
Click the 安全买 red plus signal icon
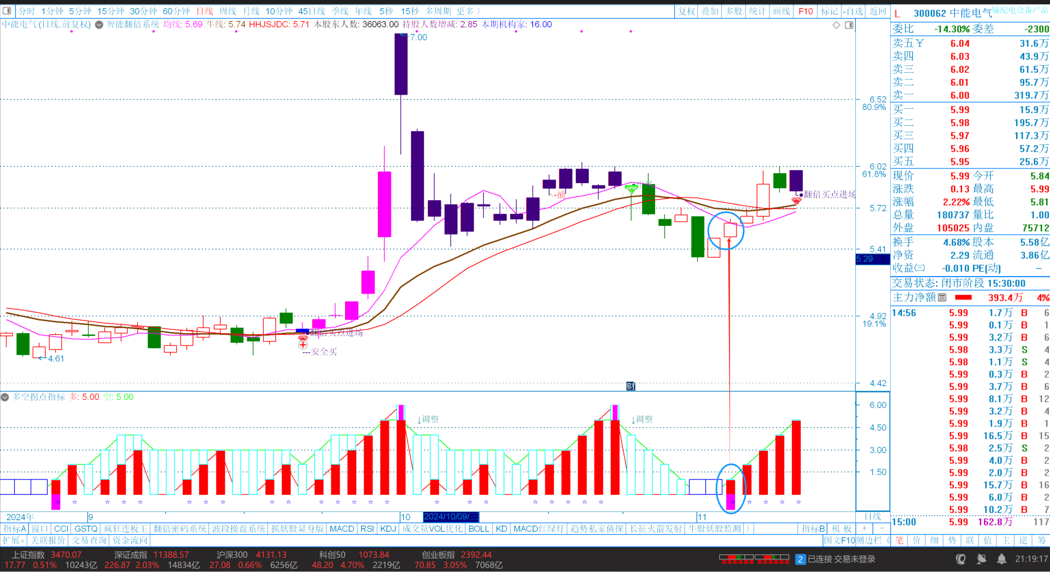303,345
